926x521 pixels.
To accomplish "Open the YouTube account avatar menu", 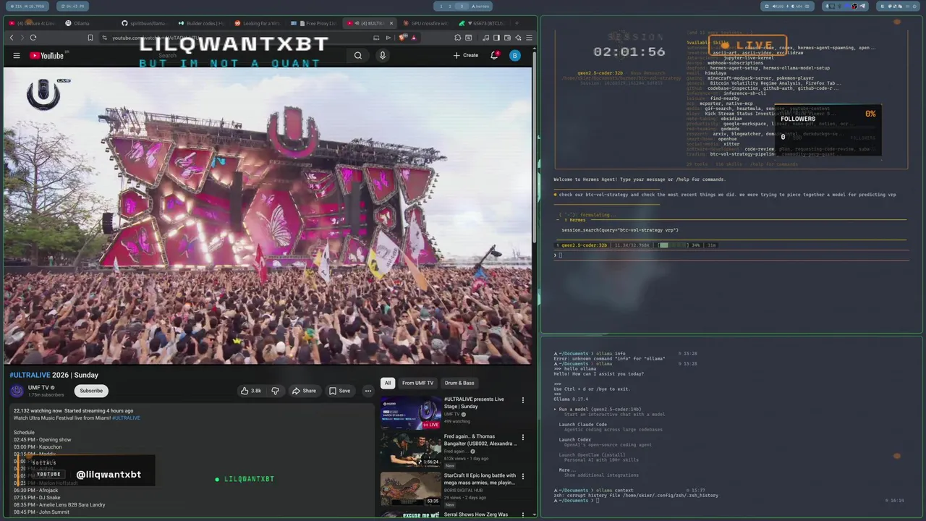I will tap(514, 55).
